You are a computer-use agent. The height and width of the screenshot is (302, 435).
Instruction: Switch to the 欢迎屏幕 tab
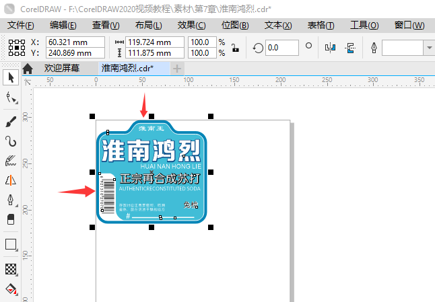tap(62, 68)
